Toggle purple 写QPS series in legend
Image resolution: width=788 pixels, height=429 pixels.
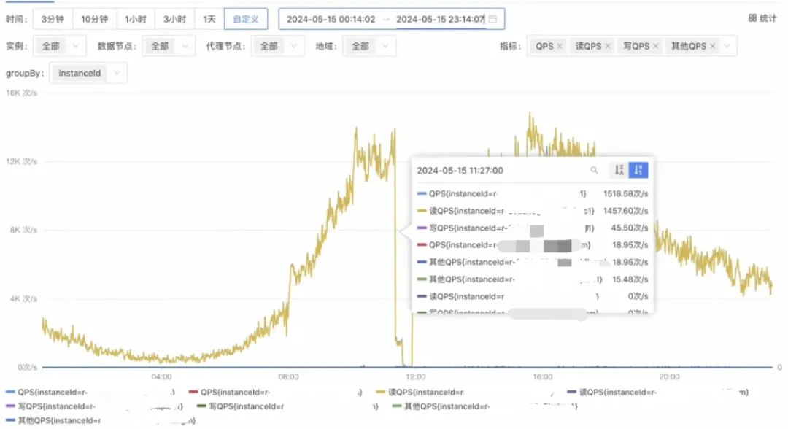point(50,406)
